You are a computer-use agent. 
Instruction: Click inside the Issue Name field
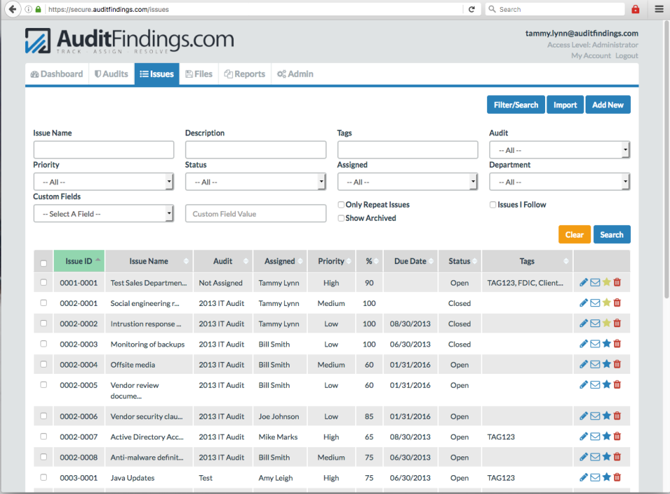pos(103,150)
